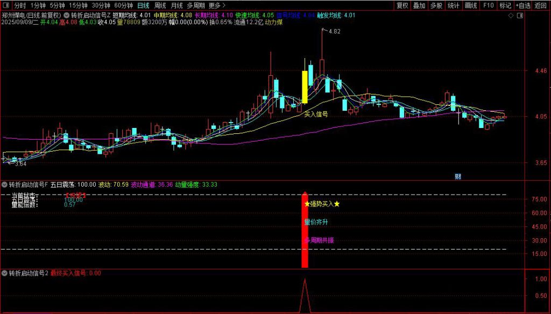Select the 60分钟 period tab
This screenshot has width=551, height=314.
coord(123,5)
